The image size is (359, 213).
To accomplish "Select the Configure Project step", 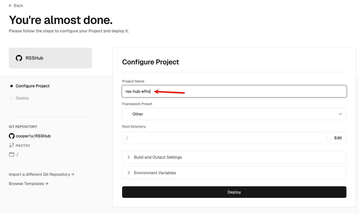I will pos(33,86).
